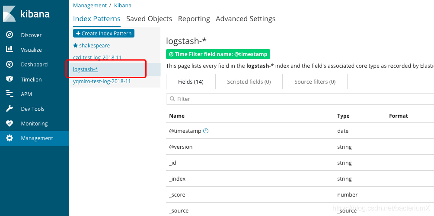
Task: Click the _index field name
Action: (177, 179)
